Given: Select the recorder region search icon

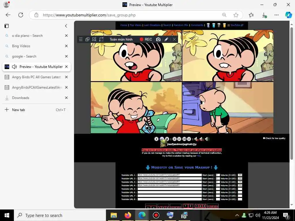Looking at the screenshot, I should click(94, 39).
